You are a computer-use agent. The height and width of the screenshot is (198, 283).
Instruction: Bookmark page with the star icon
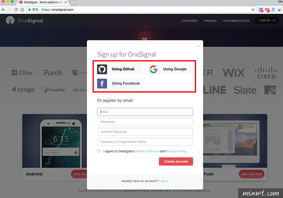coord(253,10)
